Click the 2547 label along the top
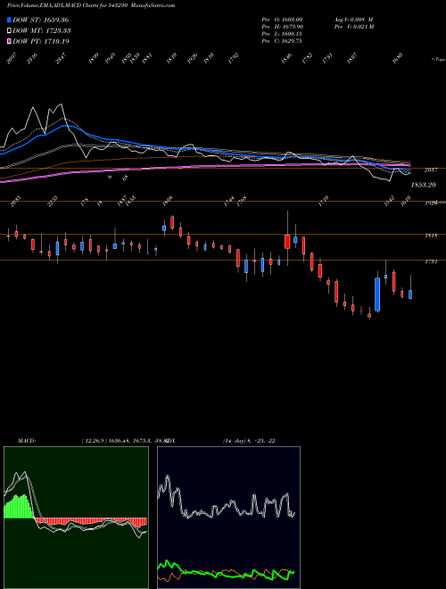Image resolution: width=446 pixels, height=589 pixels. click(x=61, y=60)
